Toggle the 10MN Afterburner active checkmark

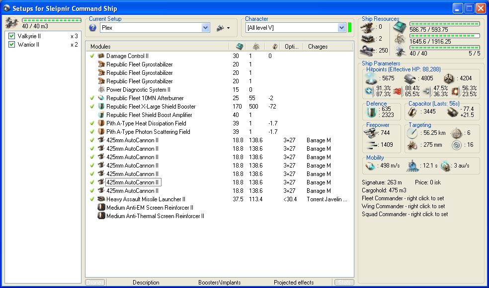tap(92, 98)
